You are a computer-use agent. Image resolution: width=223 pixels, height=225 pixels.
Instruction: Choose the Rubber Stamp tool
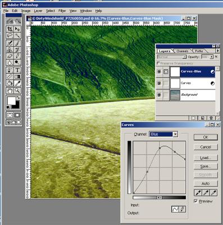pyautogui.click(x=10, y=49)
